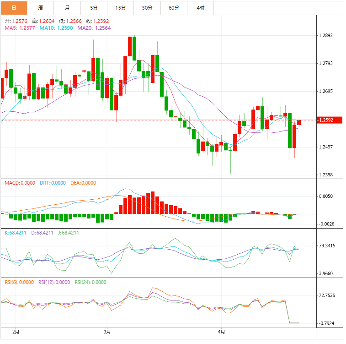Open the 60分 timeframe tab
This screenshot has width=346, height=344.
pos(174,8)
